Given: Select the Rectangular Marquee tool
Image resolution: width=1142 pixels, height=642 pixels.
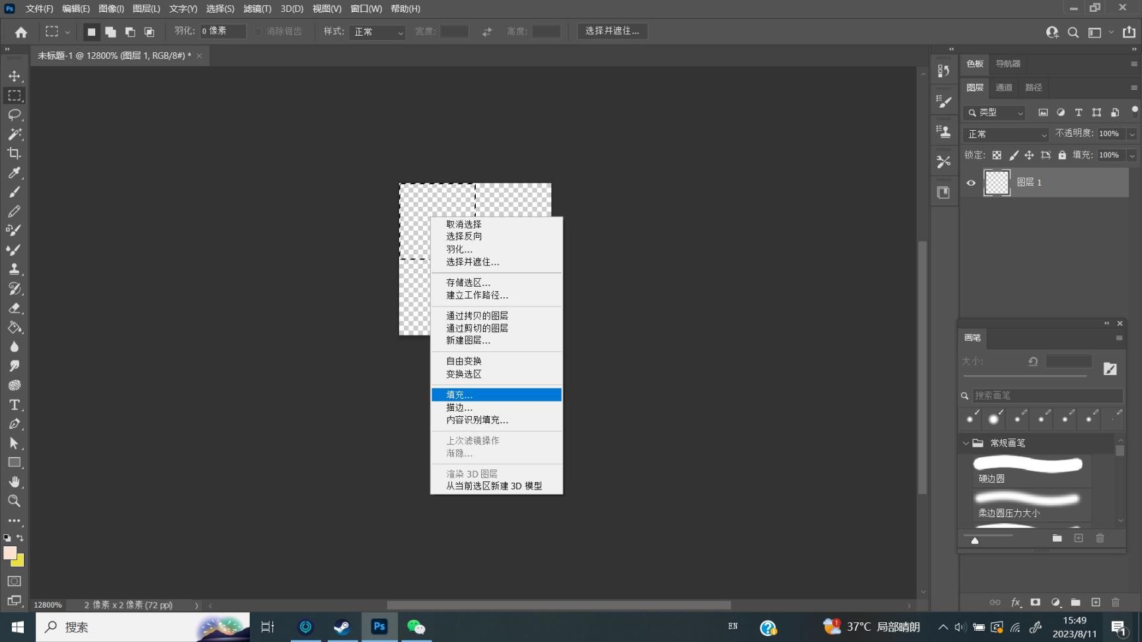Looking at the screenshot, I should pos(15,96).
